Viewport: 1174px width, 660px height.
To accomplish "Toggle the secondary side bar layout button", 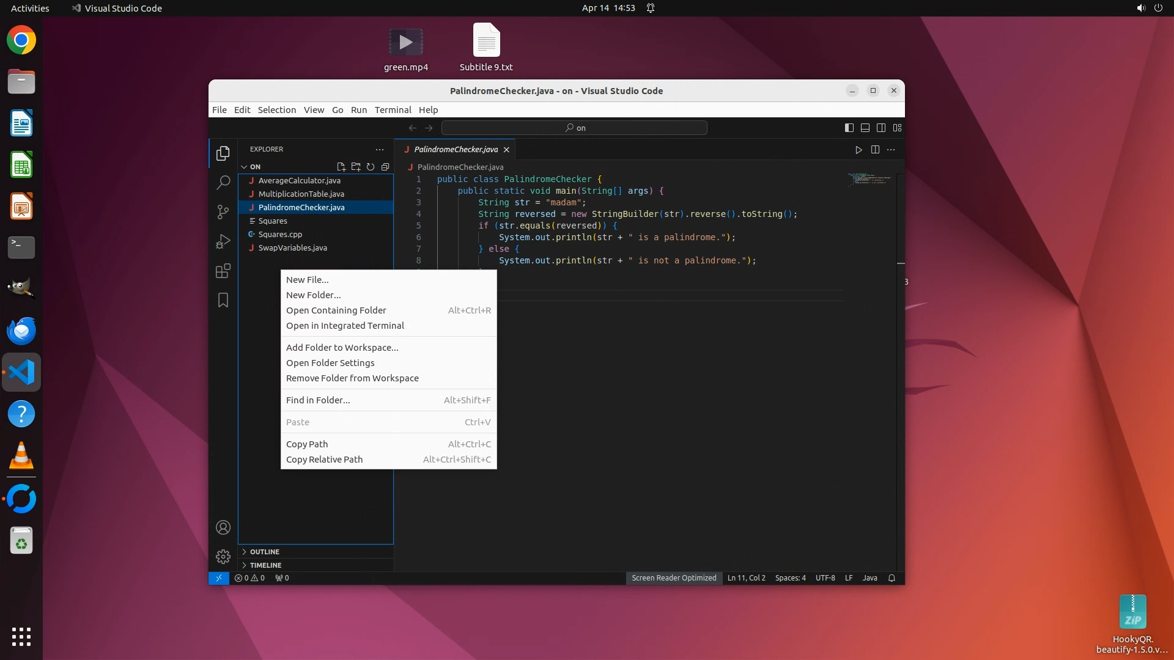I will tap(881, 128).
